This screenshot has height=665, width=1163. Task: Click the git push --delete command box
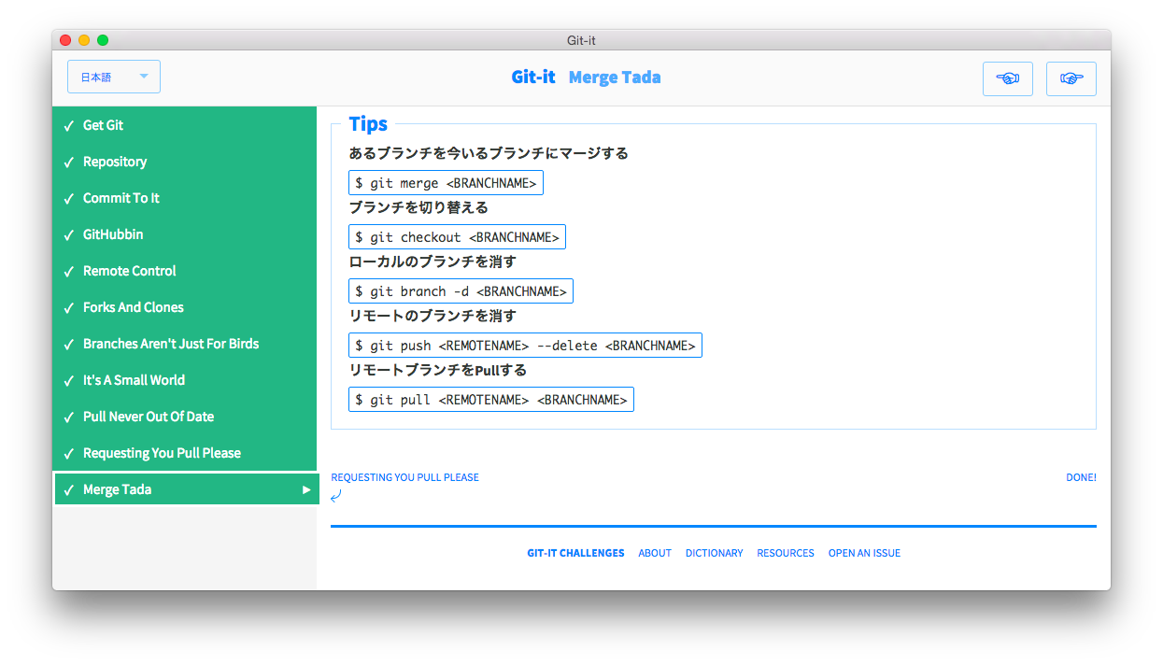[x=525, y=346]
